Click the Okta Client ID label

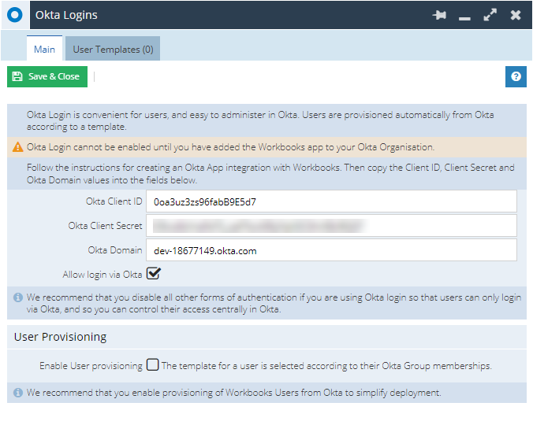[114, 201]
